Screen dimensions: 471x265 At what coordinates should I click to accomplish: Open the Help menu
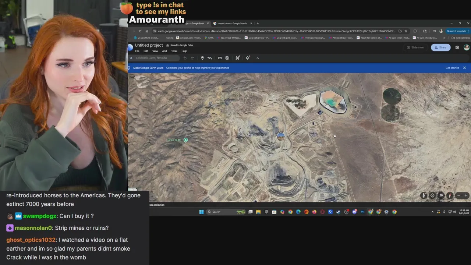(184, 51)
